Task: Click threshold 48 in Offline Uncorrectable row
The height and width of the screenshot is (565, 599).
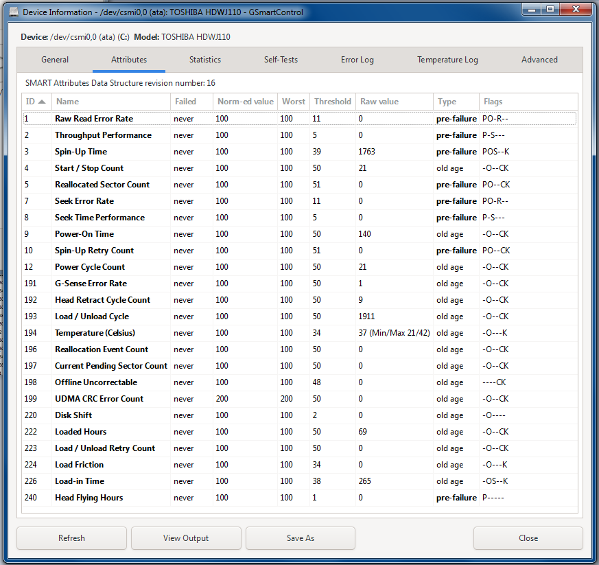Action: [316, 382]
